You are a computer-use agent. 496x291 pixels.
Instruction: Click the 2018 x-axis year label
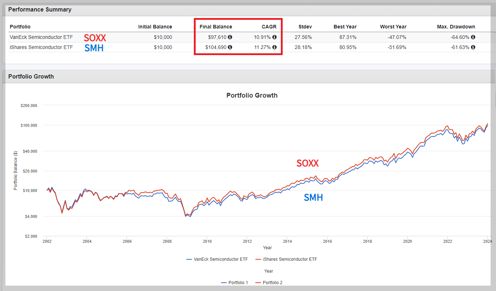(x=367, y=242)
